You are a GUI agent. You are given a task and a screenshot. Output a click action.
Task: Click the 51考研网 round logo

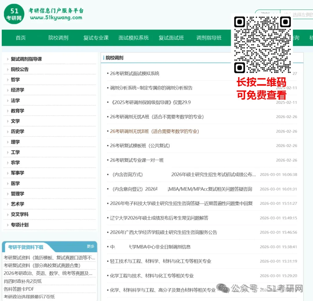tap(14, 14)
